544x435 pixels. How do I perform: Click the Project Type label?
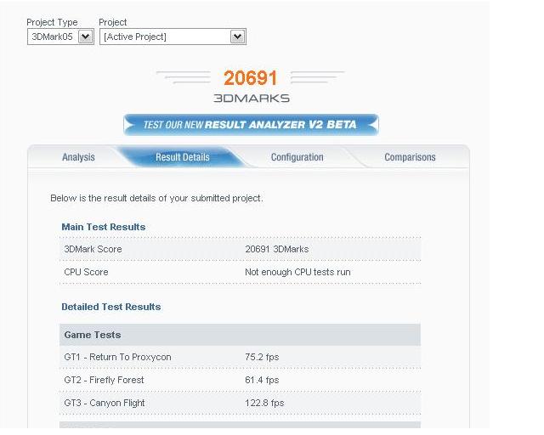52,22
